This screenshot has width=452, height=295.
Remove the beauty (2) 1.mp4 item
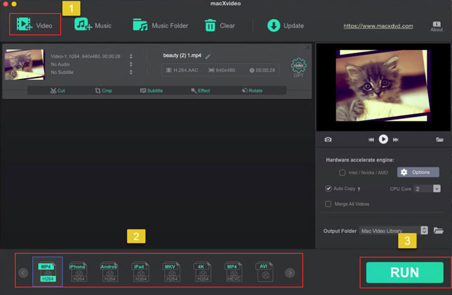coord(308,47)
